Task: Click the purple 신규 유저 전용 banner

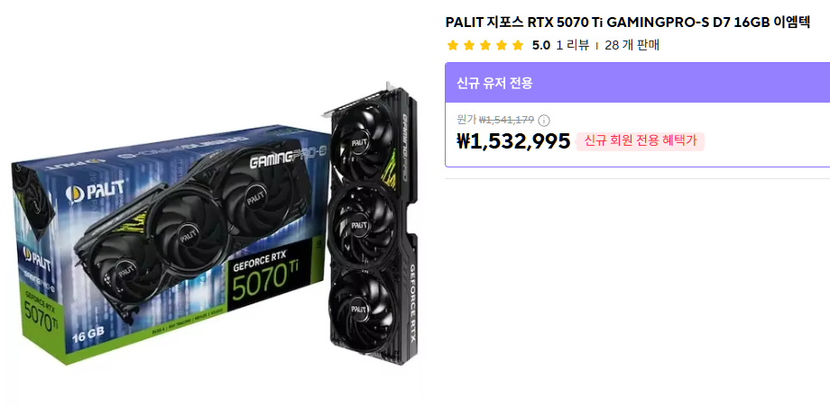Action: tap(637, 83)
